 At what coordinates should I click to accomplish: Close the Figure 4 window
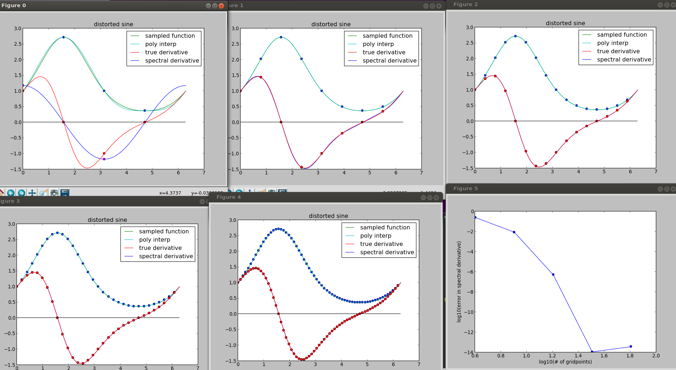(x=436, y=197)
